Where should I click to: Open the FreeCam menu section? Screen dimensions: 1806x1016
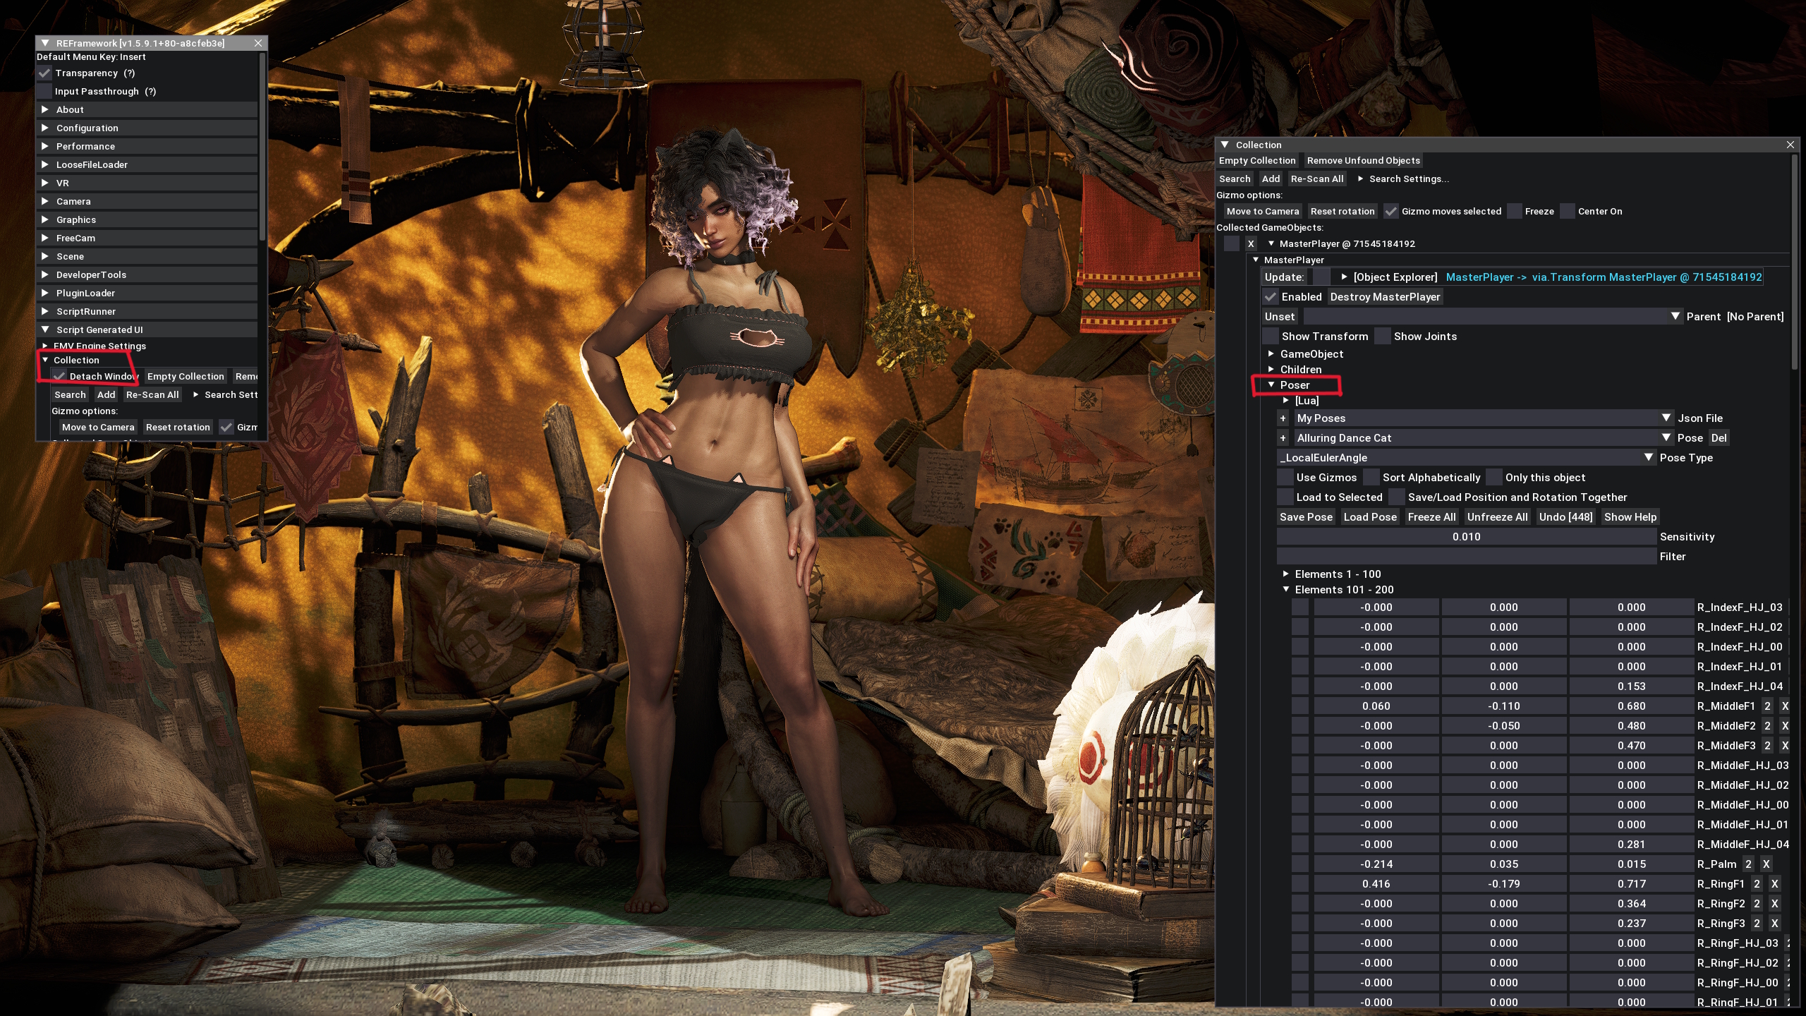(x=75, y=238)
